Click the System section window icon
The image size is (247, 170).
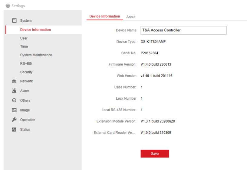[14, 21]
